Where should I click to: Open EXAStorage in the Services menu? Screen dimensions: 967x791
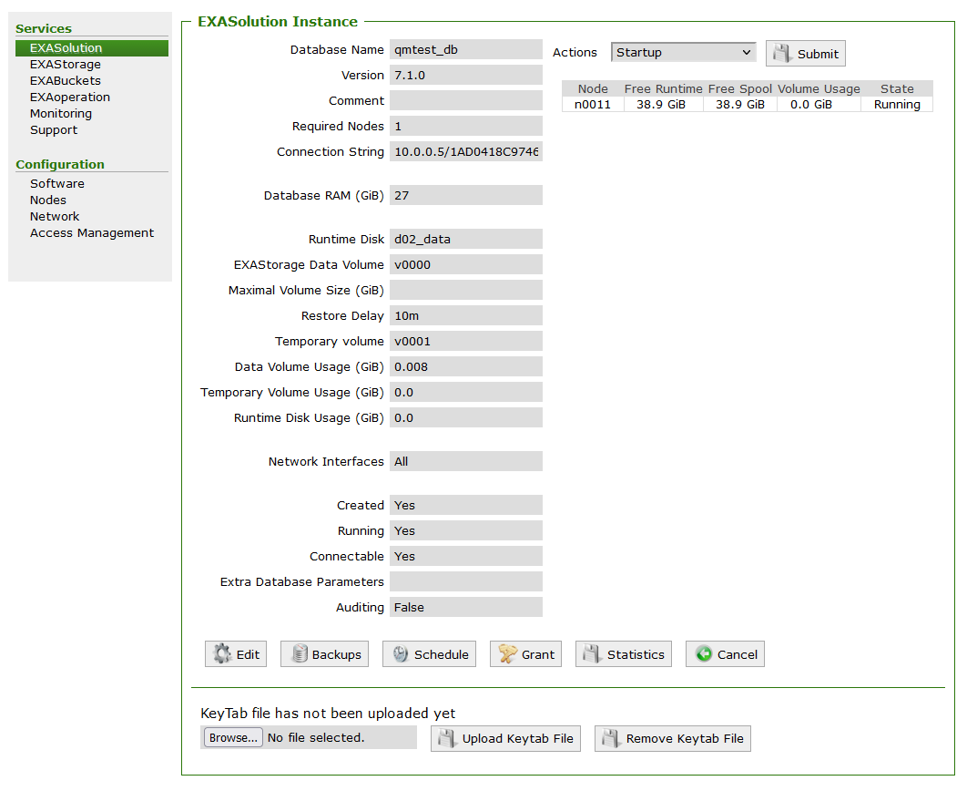[x=65, y=65]
